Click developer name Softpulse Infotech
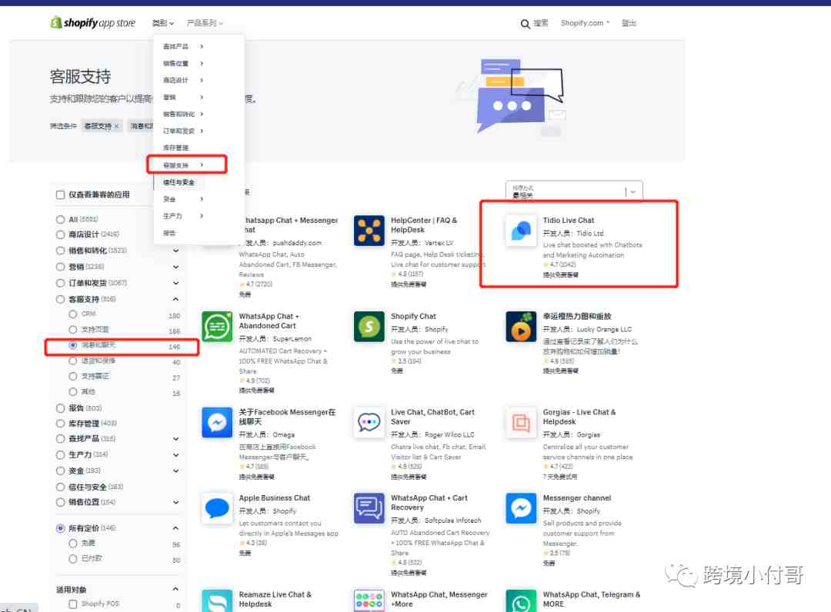This screenshot has height=612, width=831. pyautogui.click(x=453, y=521)
